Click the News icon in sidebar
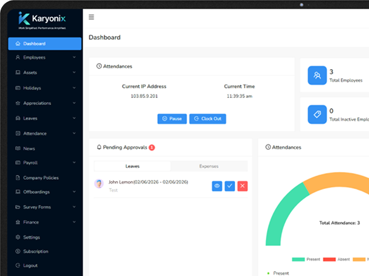 [18, 149]
